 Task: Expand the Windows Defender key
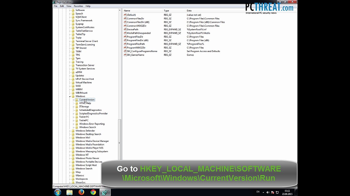pos(70,131)
